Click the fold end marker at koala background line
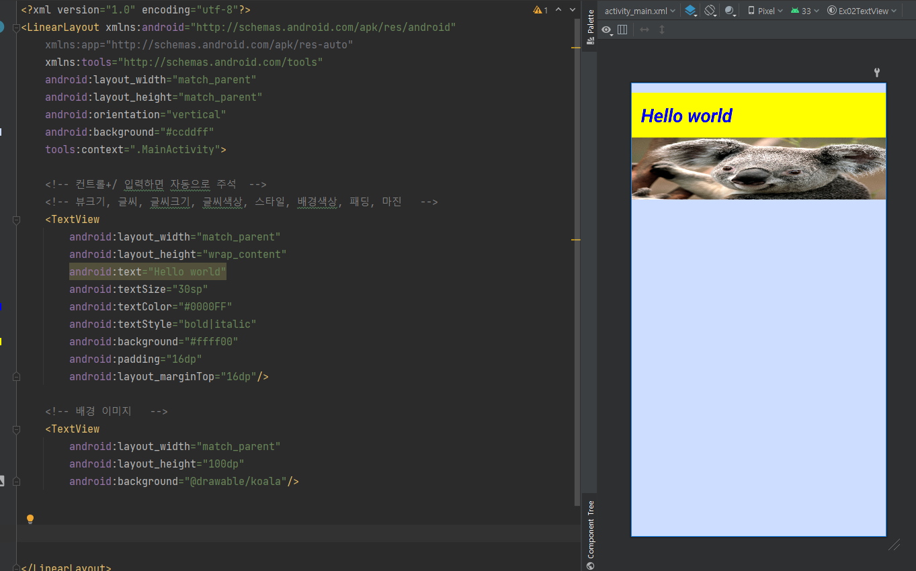 pyautogui.click(x=16, y=482)
